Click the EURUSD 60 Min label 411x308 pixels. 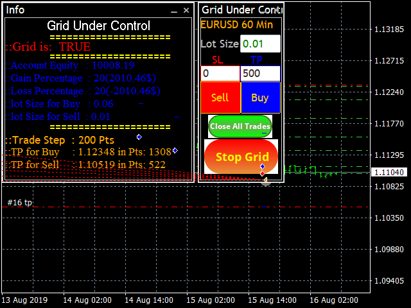(x=237, y=24)
